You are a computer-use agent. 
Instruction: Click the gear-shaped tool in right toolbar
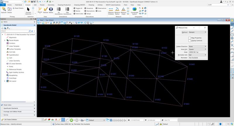232,38
